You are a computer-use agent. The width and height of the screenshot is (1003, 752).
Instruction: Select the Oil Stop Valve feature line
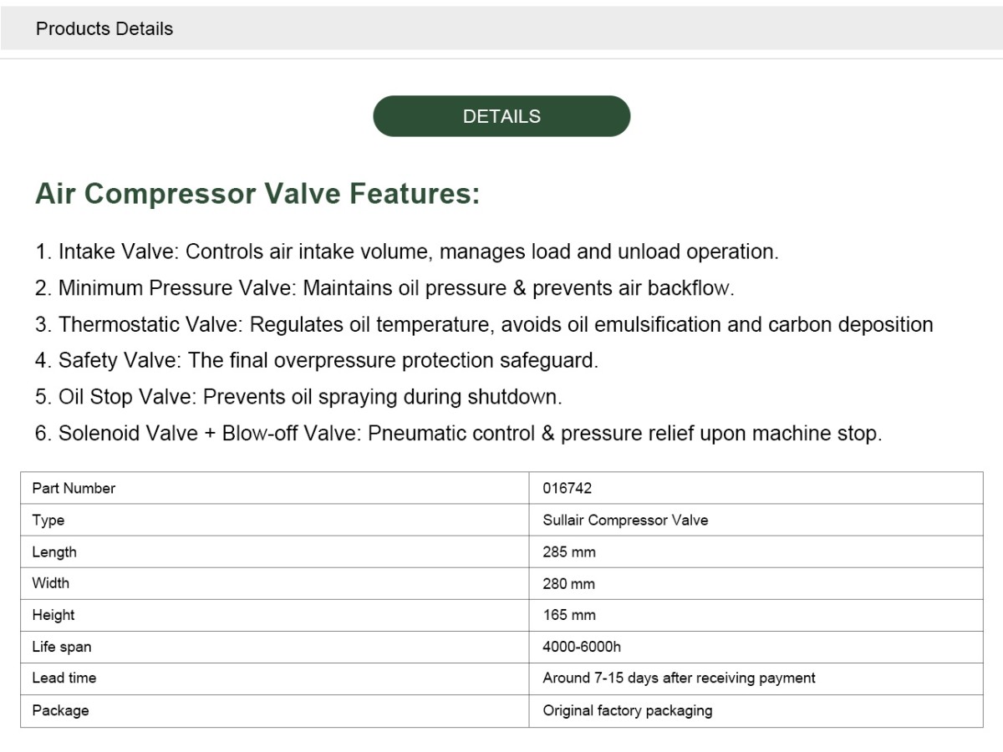[x=298, y=397]
